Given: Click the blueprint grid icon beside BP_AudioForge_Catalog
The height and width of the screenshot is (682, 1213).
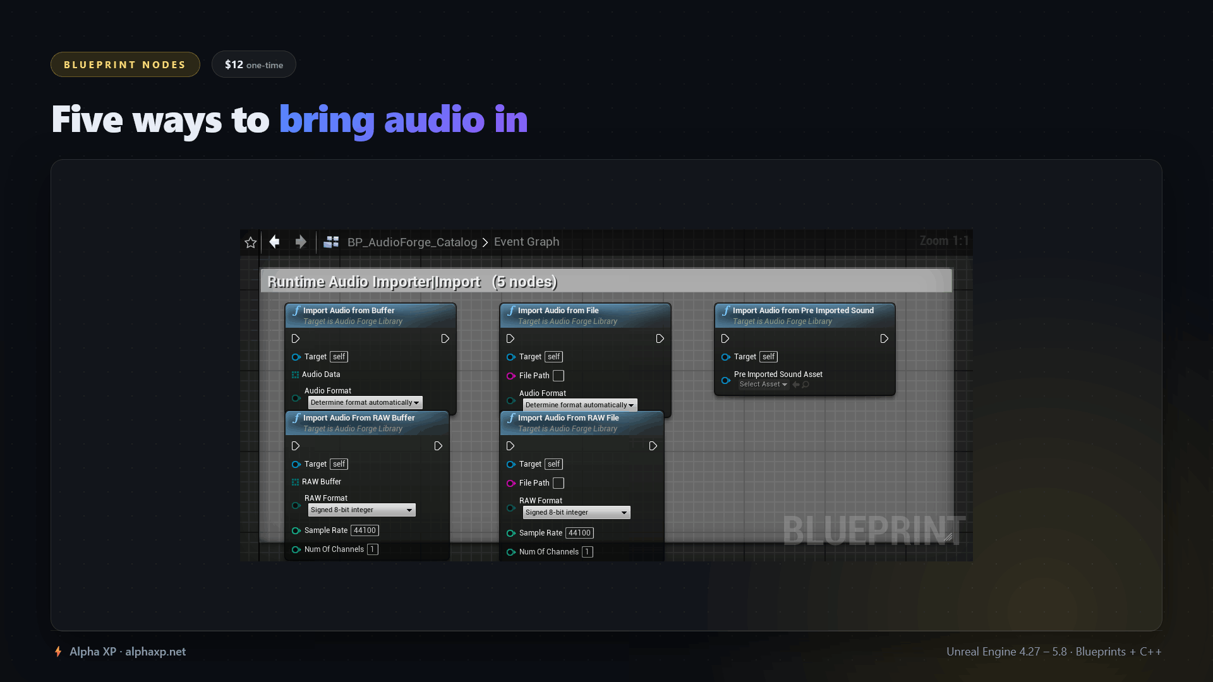Looking at the screenshot, I should point(331,242).
